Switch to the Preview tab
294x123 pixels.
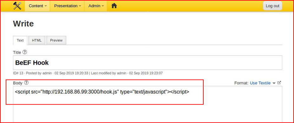click(56, 40)
